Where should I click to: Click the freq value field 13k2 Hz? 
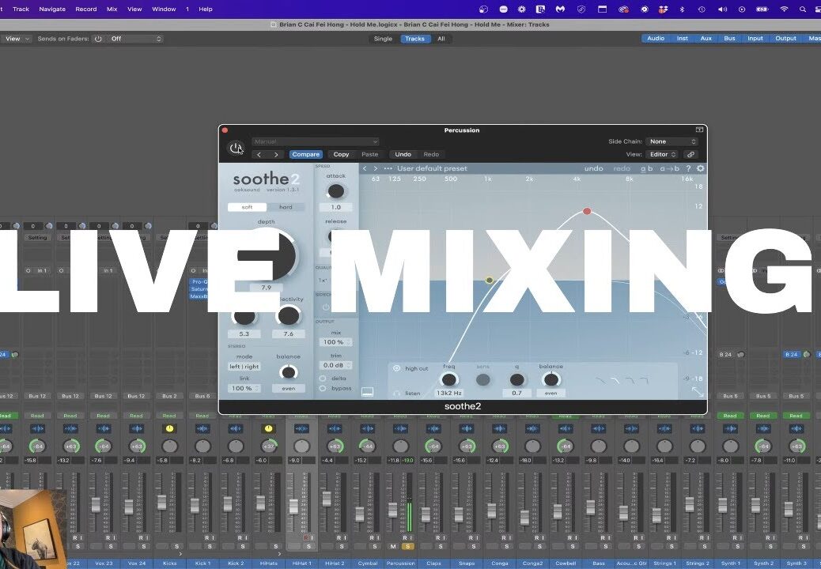(x=448, y=393)
